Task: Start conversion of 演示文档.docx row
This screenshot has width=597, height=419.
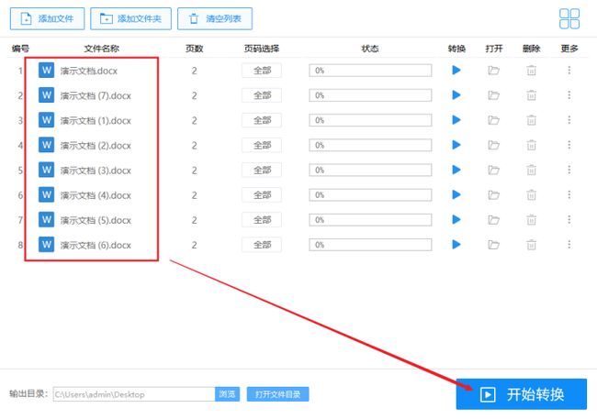Action: [x=456, y=71]
